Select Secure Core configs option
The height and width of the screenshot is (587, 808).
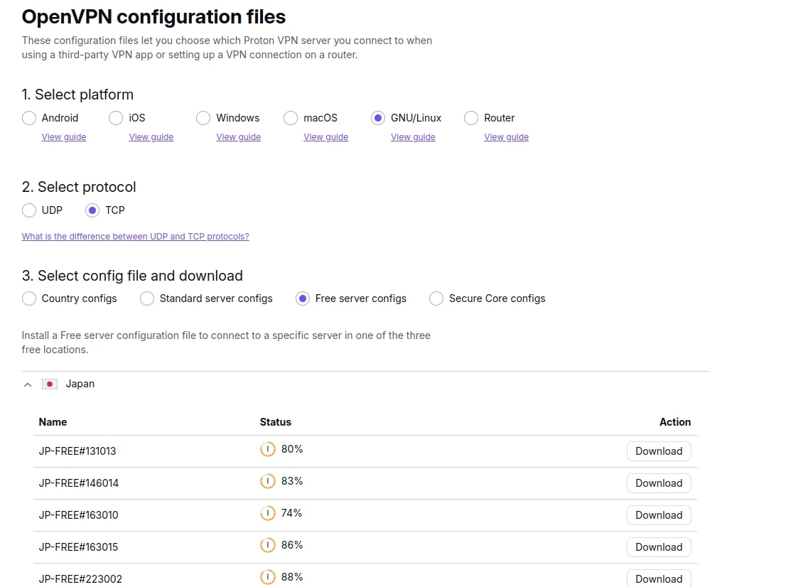pyautogui.click(x=436, y=298)
